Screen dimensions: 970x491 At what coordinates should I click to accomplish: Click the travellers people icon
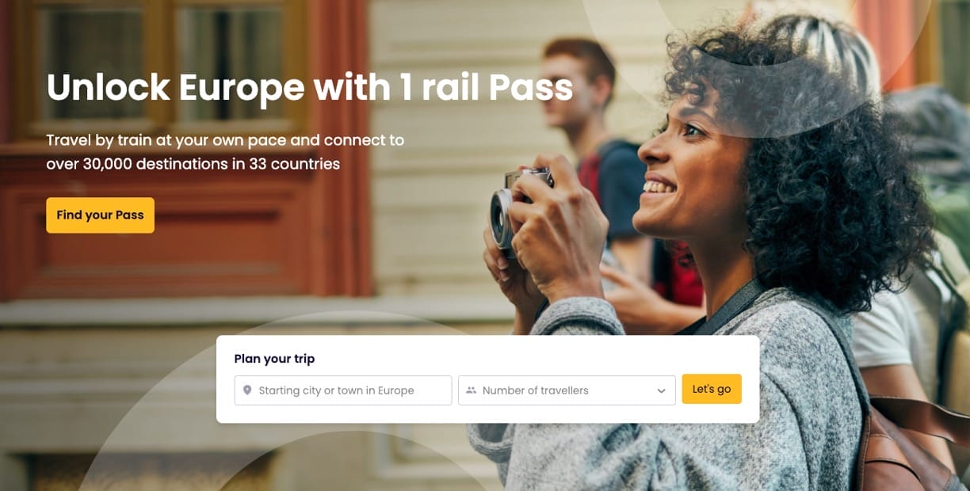tap(471, 390)
